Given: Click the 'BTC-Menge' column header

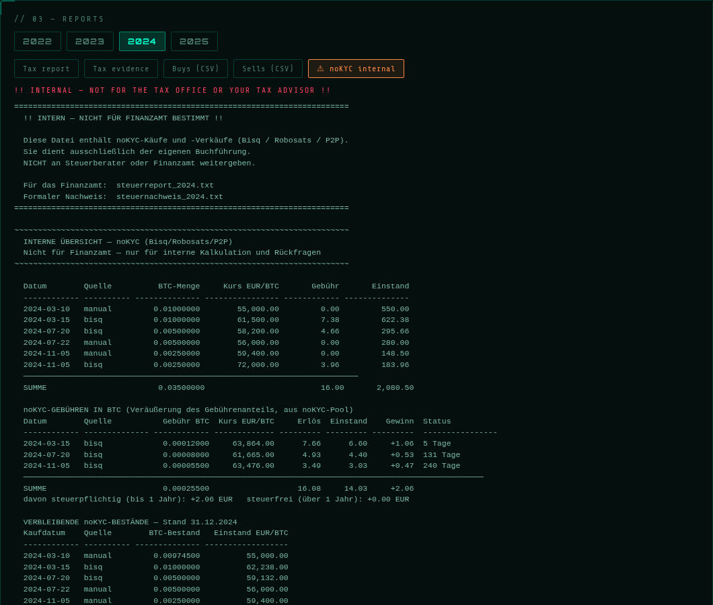Looking at the screenshot, I should click(179, 286).
